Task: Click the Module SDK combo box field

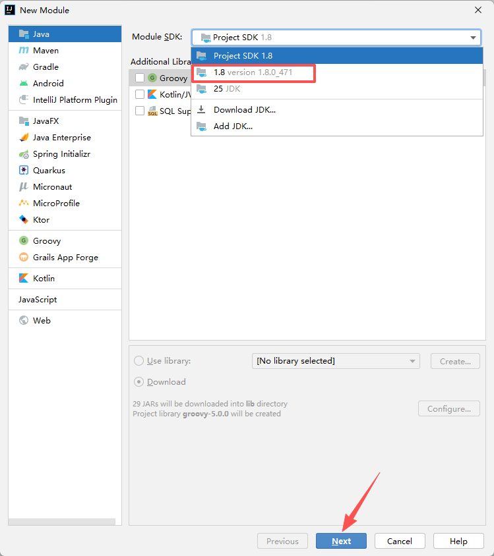Action: 336,38
